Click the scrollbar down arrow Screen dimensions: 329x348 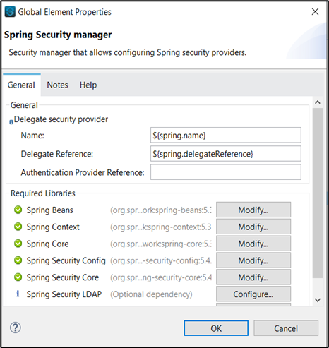point(318,300)
